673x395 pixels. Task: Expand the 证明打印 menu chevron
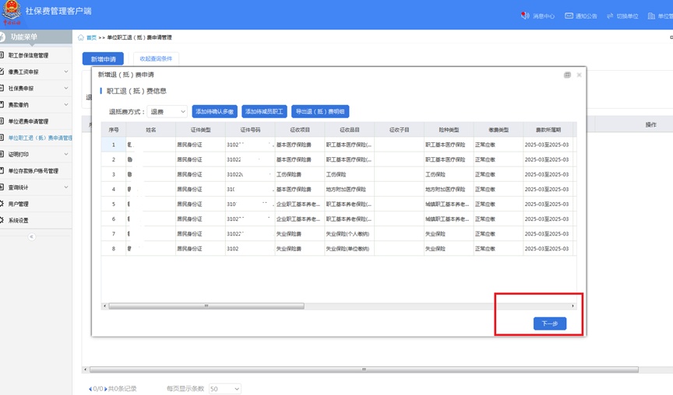pyautogui.click(x=66, y=154)
